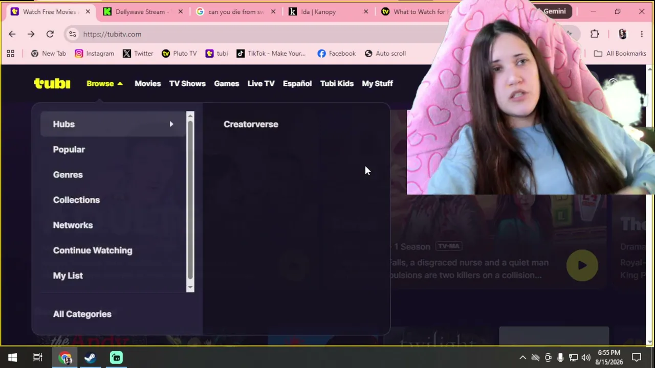
Task: Open the Facebook bookmark
Action: [x=337, y=53]
